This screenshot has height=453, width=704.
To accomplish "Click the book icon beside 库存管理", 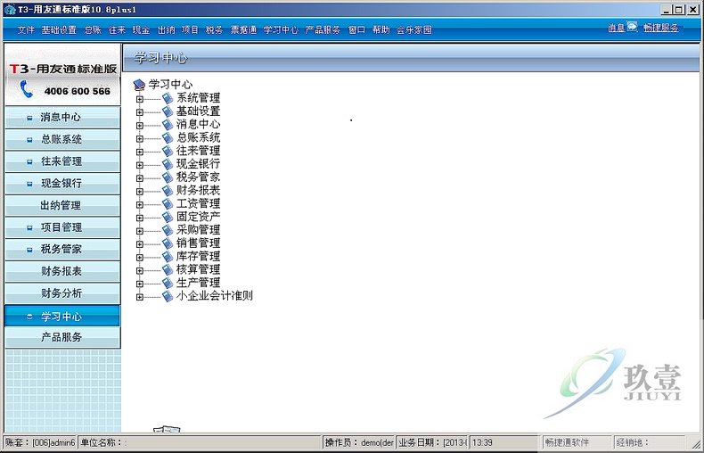I will [168, 257].
